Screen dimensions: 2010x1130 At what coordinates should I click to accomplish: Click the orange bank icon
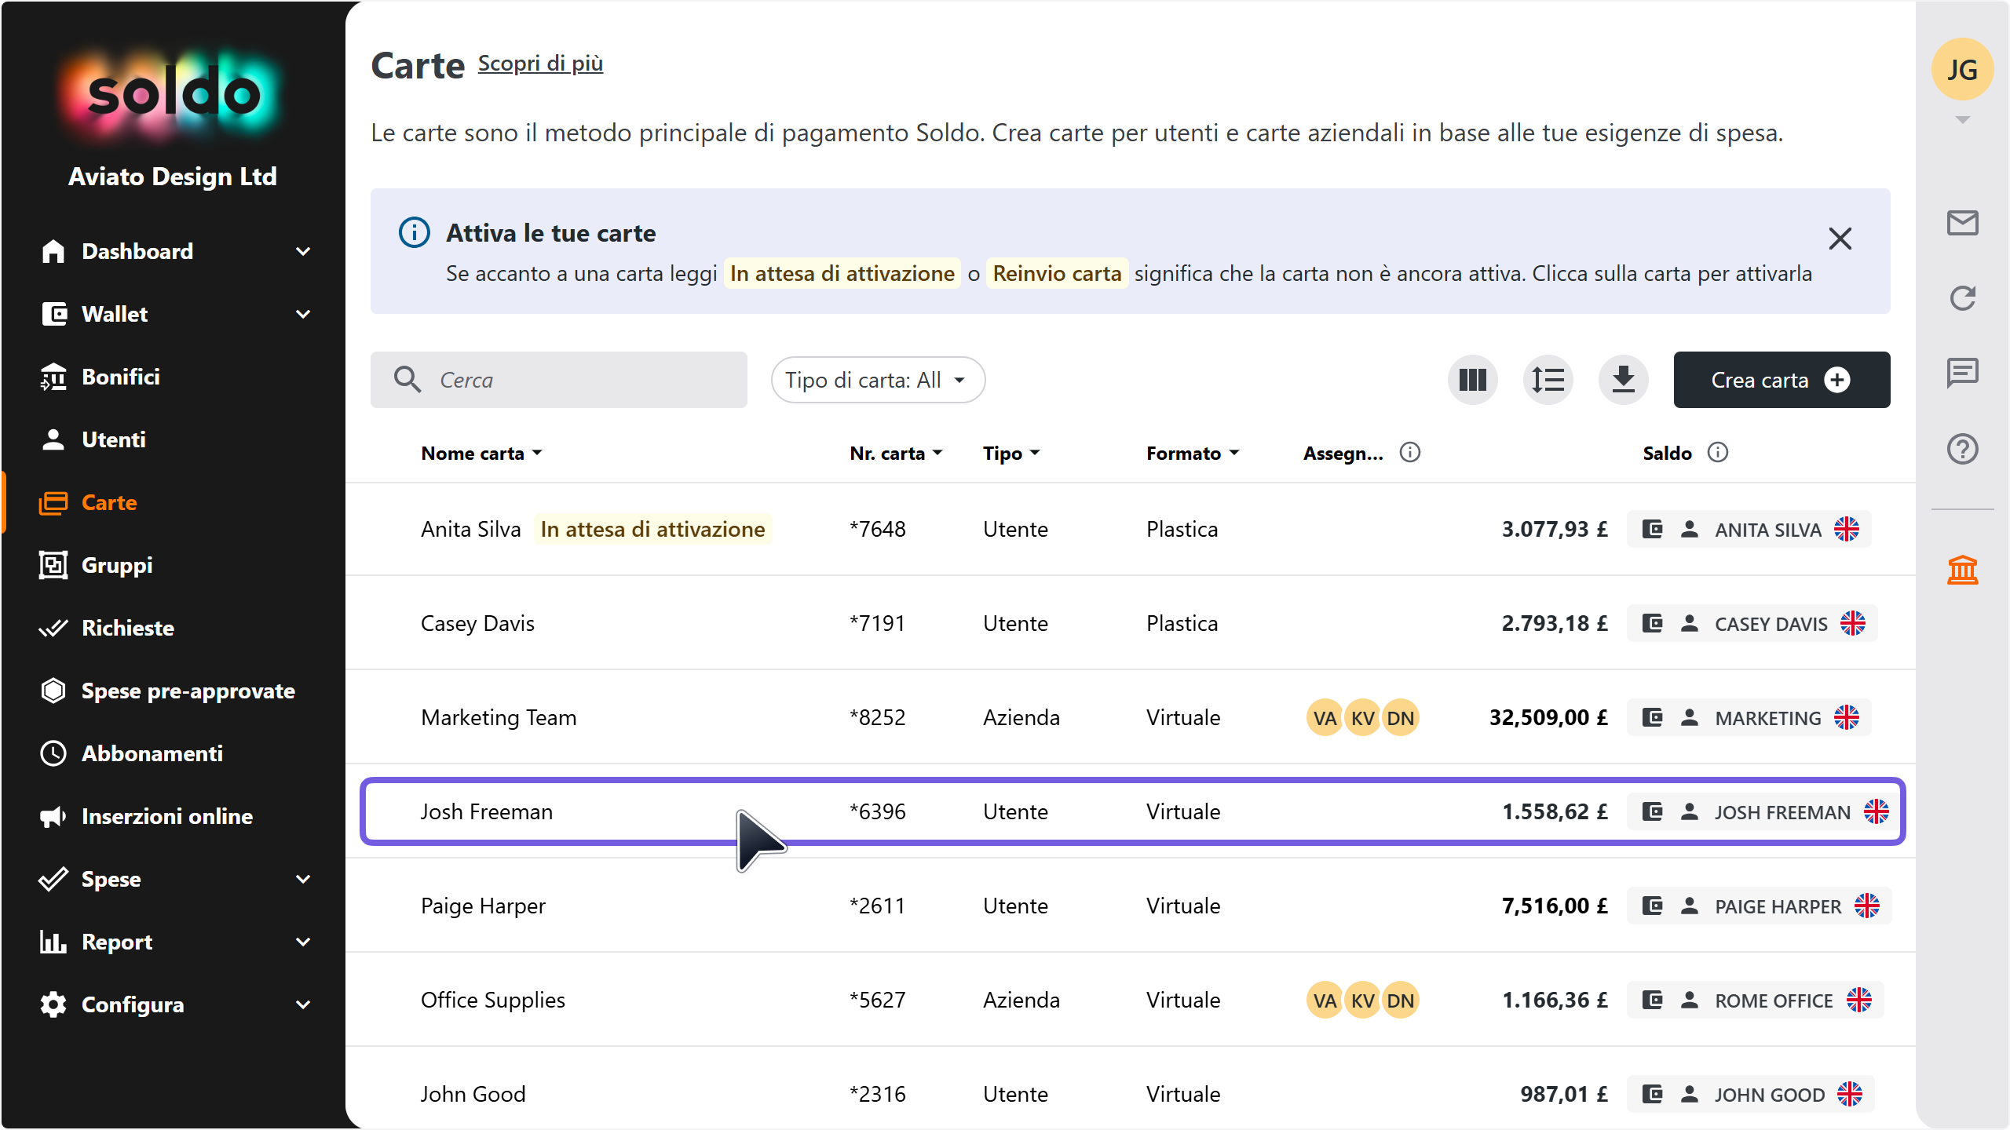tap(1962, 570)
